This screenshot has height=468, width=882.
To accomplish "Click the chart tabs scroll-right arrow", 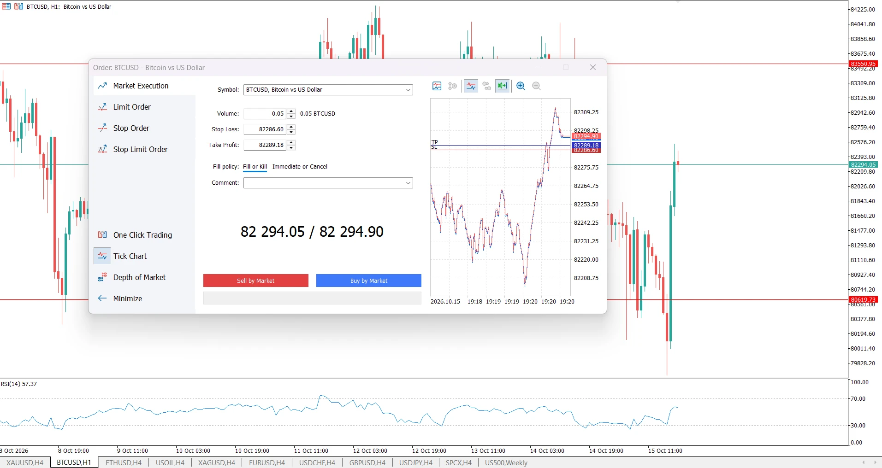I will coord(875,462).
